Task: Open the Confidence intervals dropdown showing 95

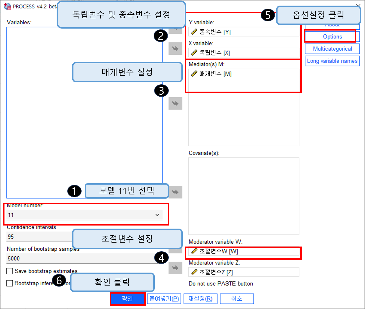Action: coord(39,237)
